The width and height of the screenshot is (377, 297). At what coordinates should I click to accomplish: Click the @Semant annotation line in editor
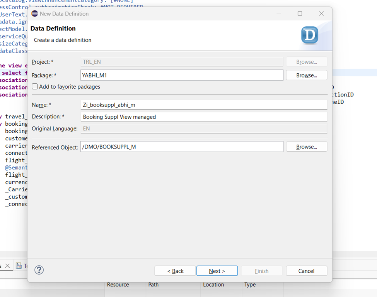(x=16, y=167)
